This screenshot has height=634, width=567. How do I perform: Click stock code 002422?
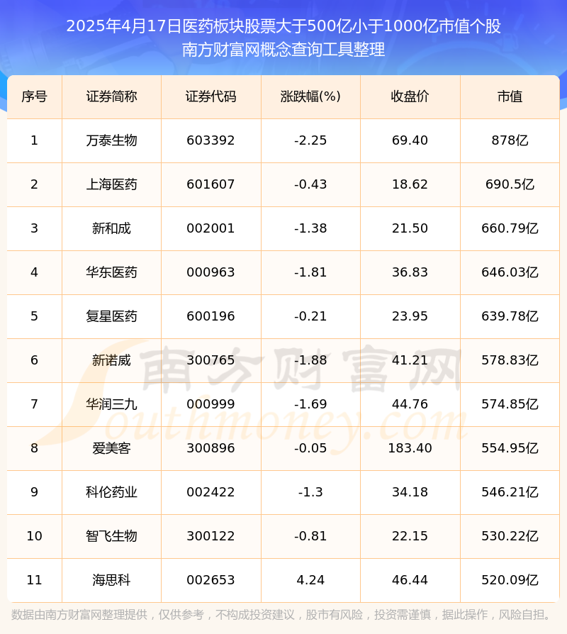(210, 492)
